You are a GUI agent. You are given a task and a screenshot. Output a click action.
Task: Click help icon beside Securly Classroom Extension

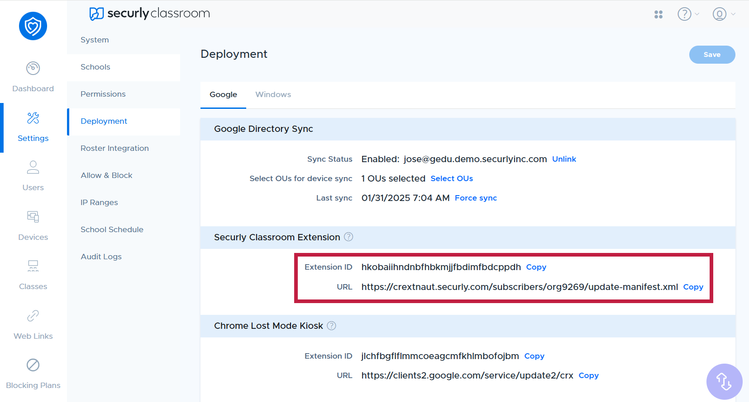click(348, 237)
